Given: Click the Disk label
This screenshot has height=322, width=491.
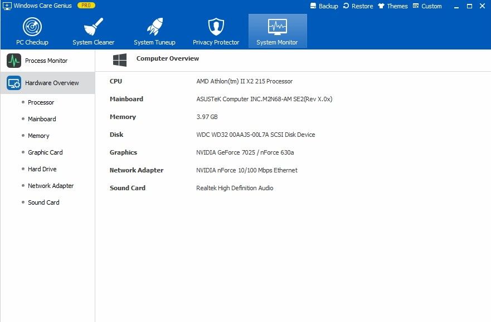Looking at the screenshot, I should 116,135.
